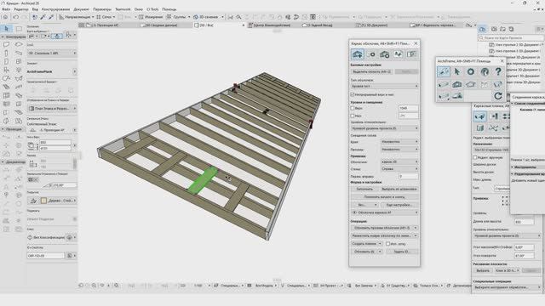
Task: Click the Еще настройки button
Action: (399, 205)
